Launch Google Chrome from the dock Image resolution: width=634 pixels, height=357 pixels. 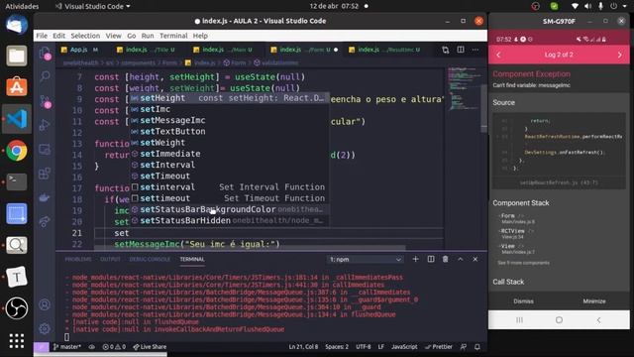pos(17,151)
